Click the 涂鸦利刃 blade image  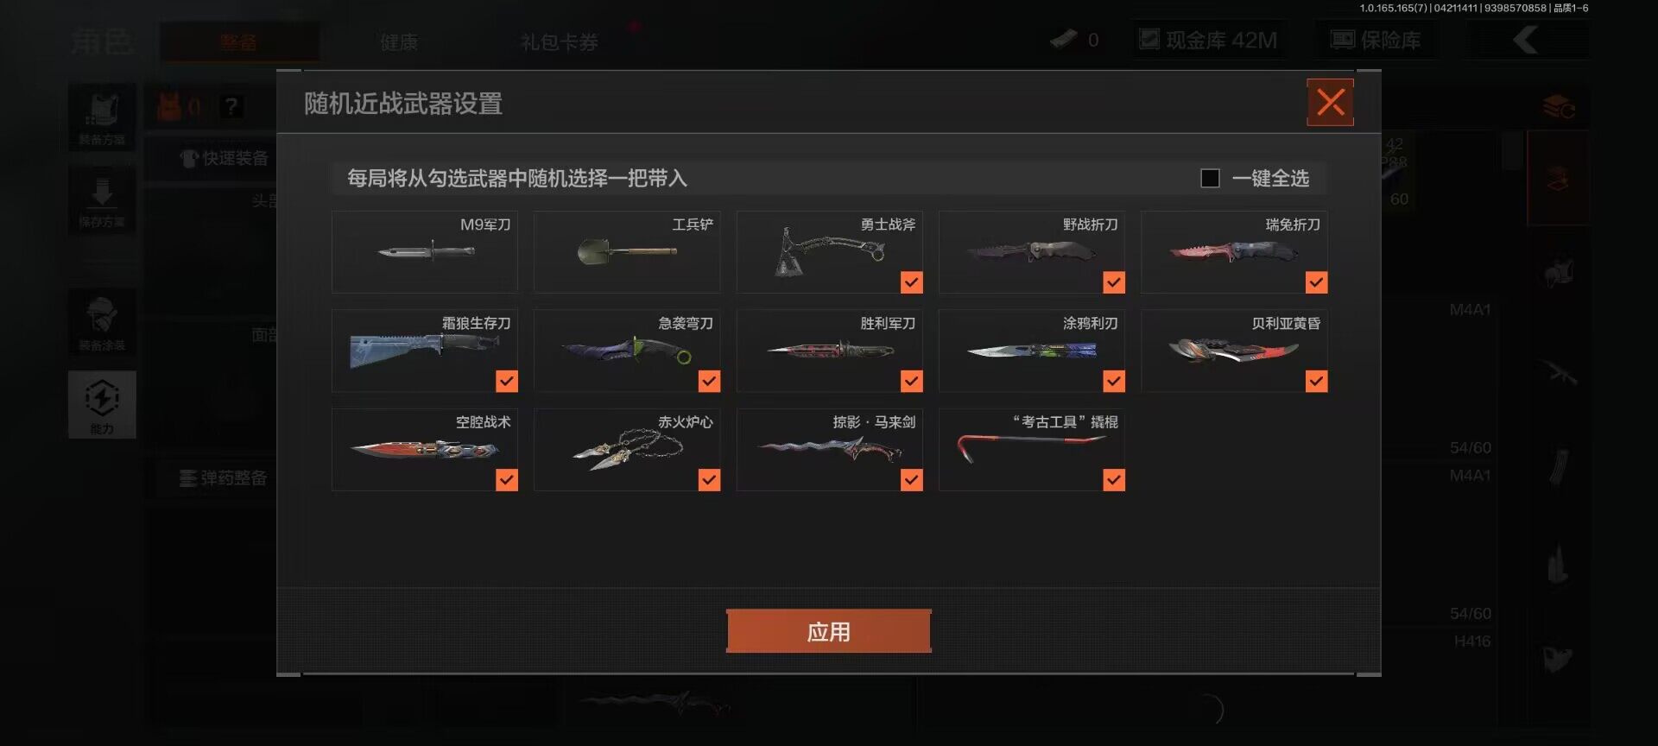click(x=1032, y=351)
